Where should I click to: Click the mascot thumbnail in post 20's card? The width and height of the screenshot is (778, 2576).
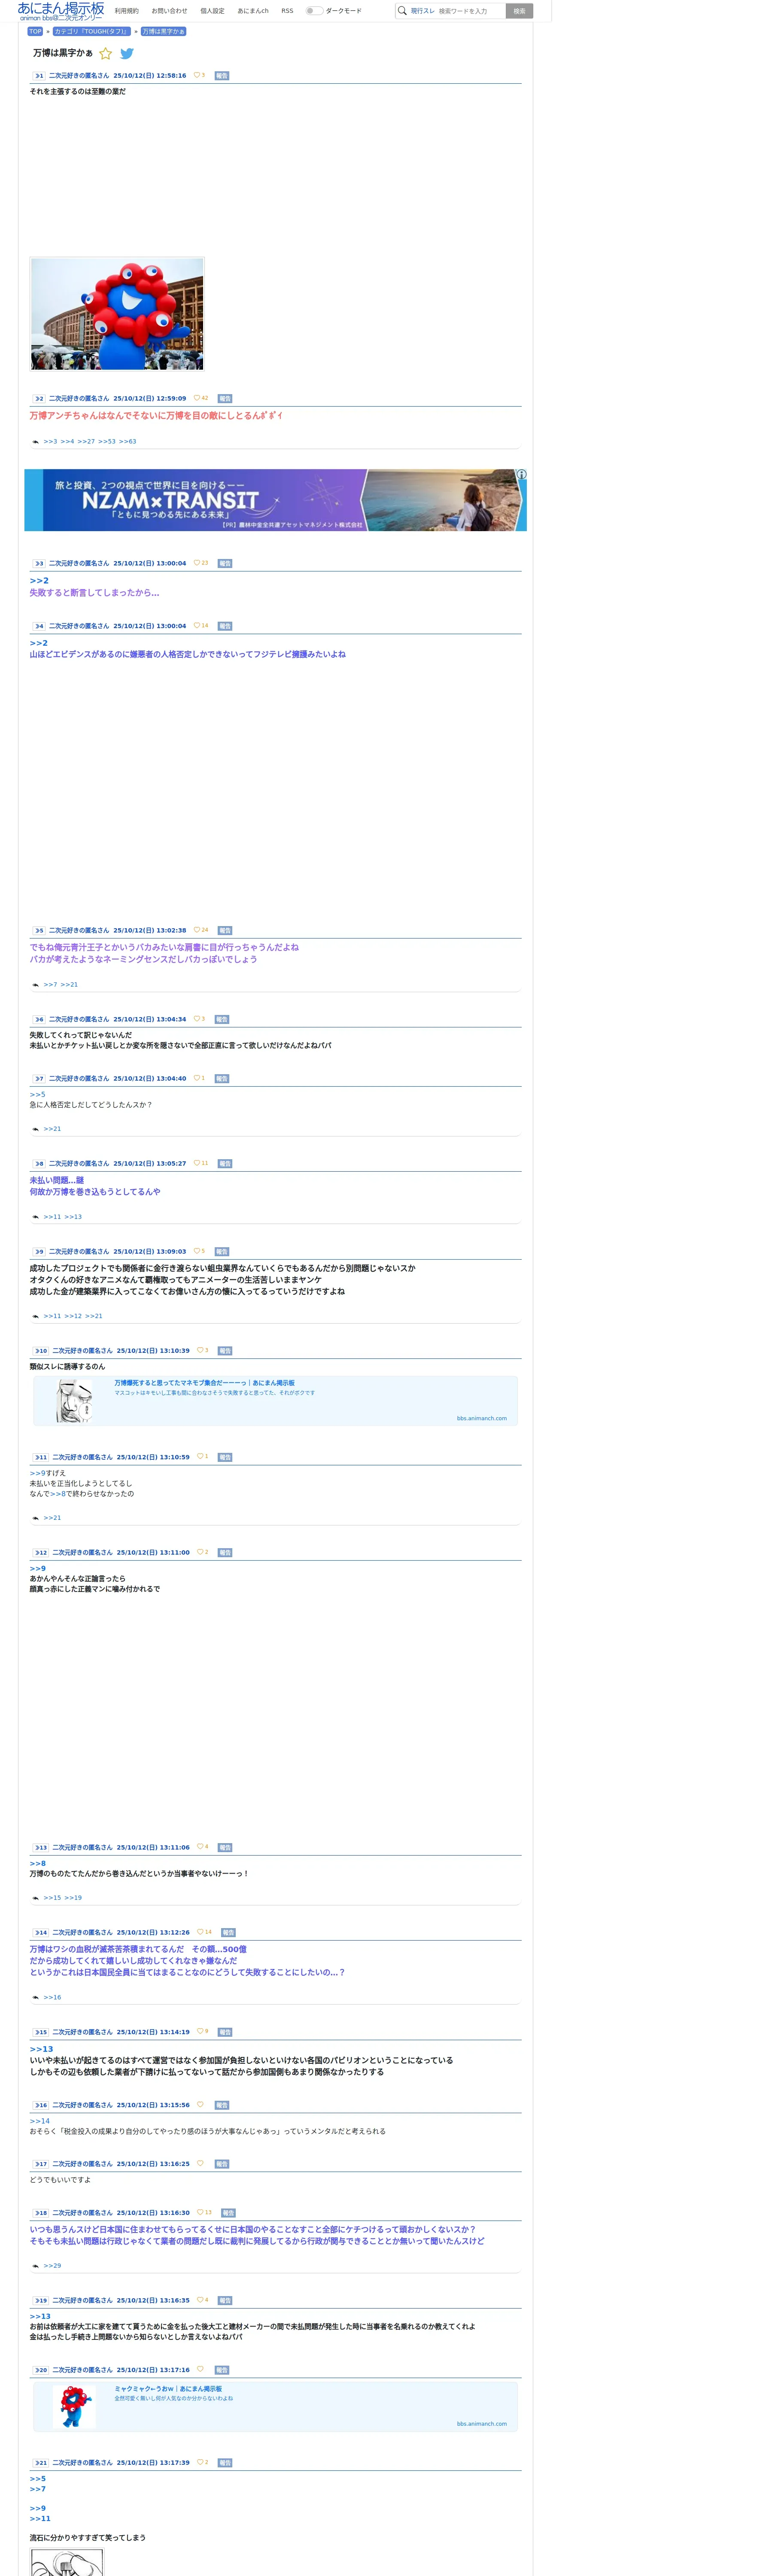(74, 2406)
